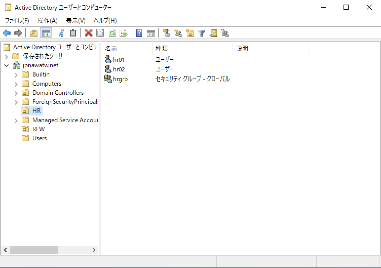
Task: Click the tree pane scrollbar right arrow
Action: [x=94, y=250]
